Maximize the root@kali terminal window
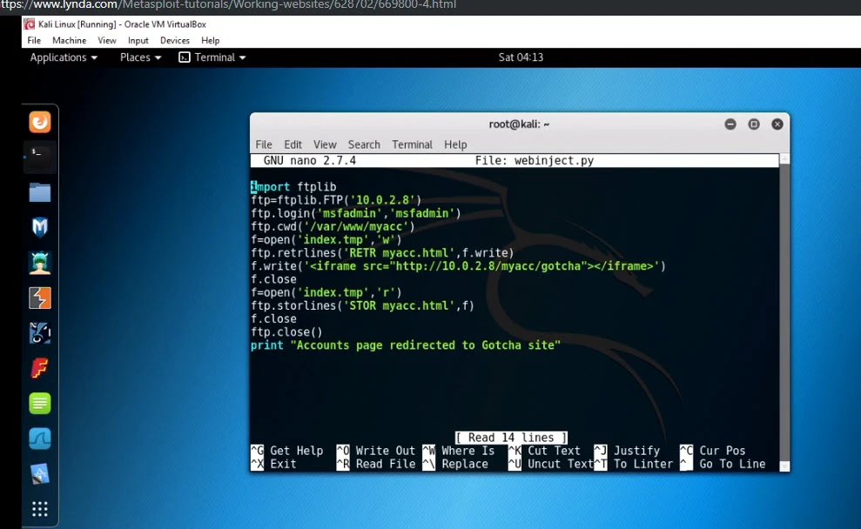The height and width of the screenshot is (529, 861). pos(754,124)
